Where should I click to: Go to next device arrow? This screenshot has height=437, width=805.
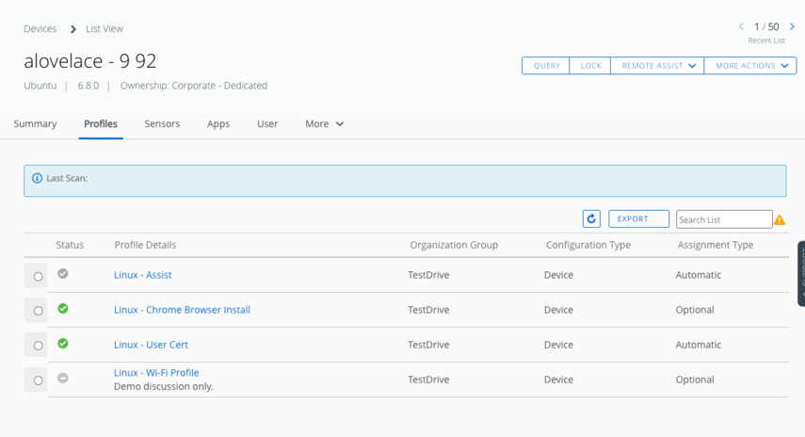(792, 27)
